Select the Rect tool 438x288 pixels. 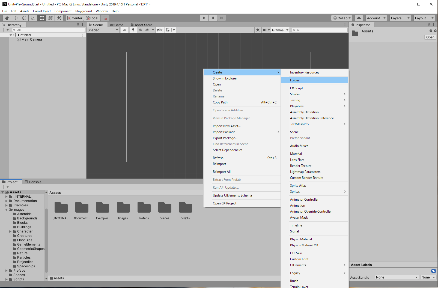point(42,18)
